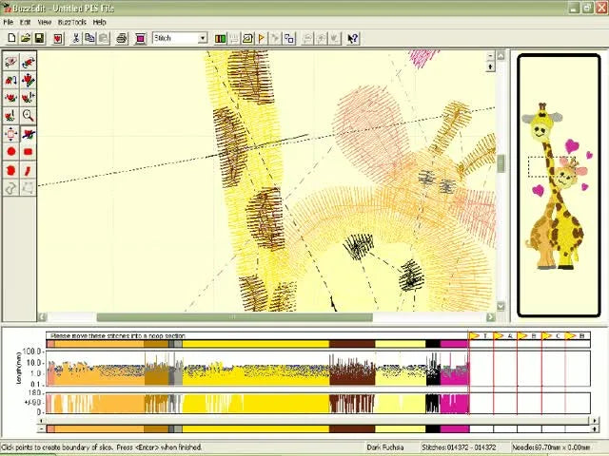Screen dimensions: 609x456
Task: Click the Cut scissors icon
Action: tap(76, 38)
